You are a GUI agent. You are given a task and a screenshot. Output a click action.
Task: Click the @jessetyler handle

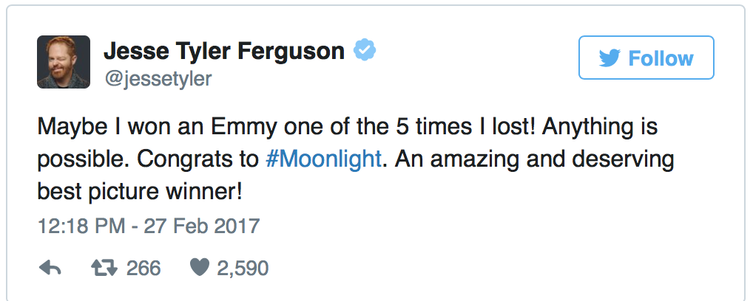pos(158,78)
